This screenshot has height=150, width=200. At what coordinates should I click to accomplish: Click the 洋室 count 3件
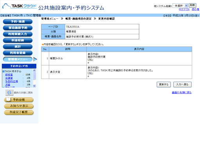pos(29,85)
